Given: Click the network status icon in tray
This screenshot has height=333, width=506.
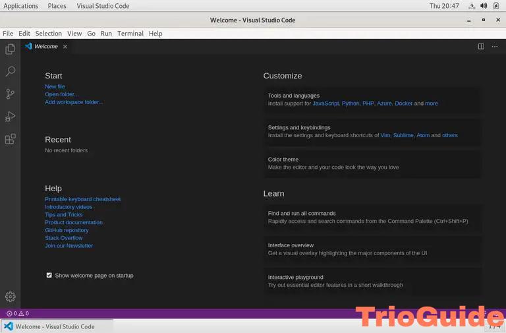Looking at the screenshot, I should pos(472,6).
